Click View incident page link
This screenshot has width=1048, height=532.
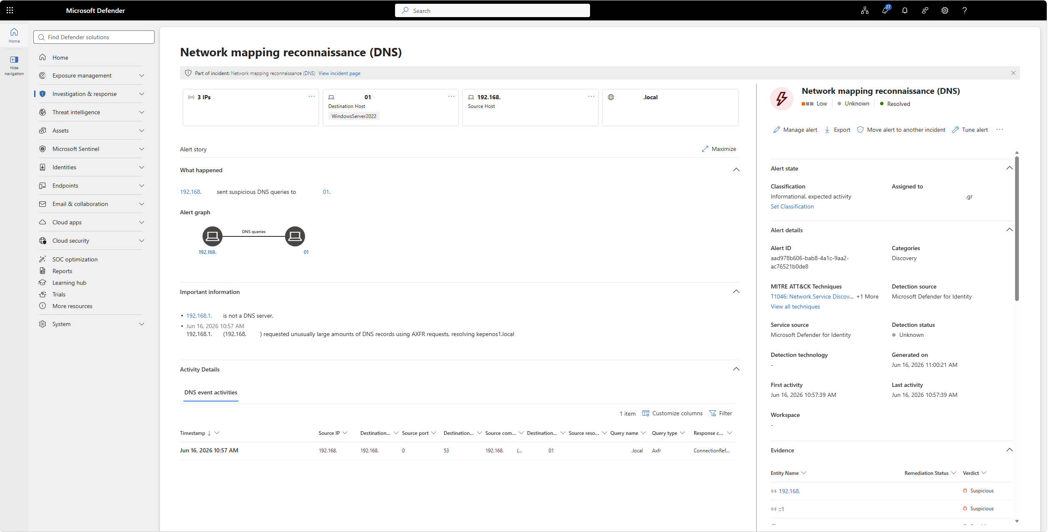coord(339,73)
